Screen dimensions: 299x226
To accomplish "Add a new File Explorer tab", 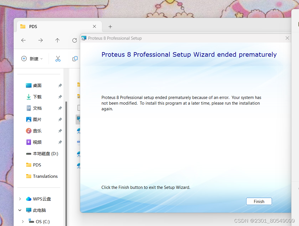I will pos(110,27).
